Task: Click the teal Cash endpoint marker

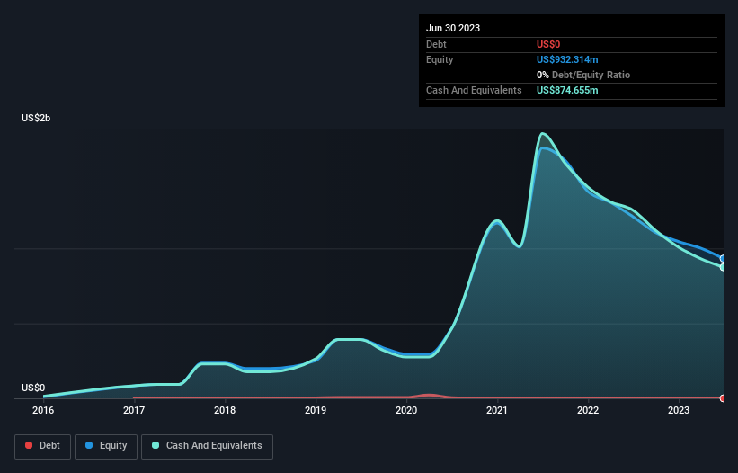Action: click(723, 267)
